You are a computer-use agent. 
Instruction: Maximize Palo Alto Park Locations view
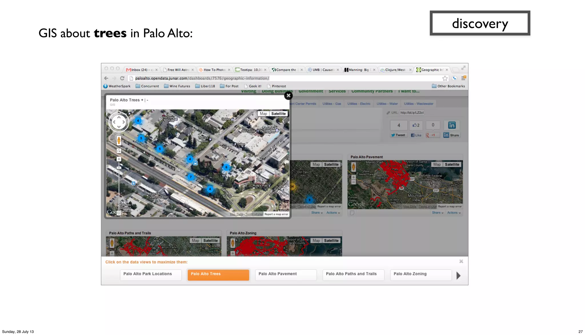pyautogui.click(x=151, y=275)
